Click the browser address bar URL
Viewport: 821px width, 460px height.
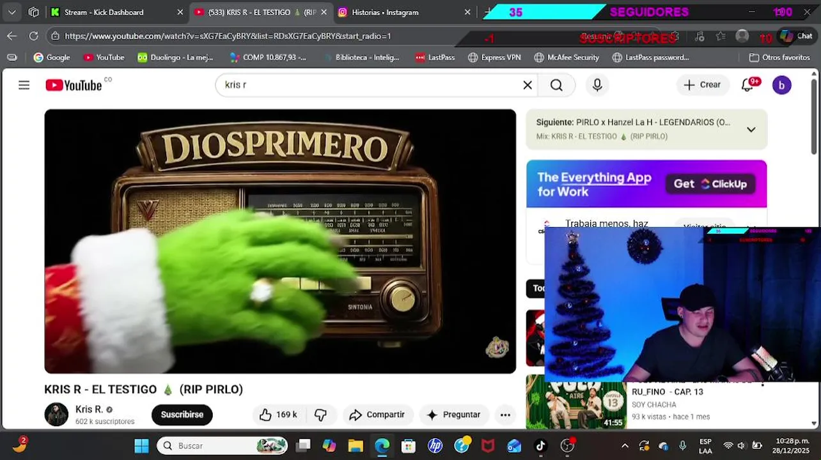click(x=228, y=36)
